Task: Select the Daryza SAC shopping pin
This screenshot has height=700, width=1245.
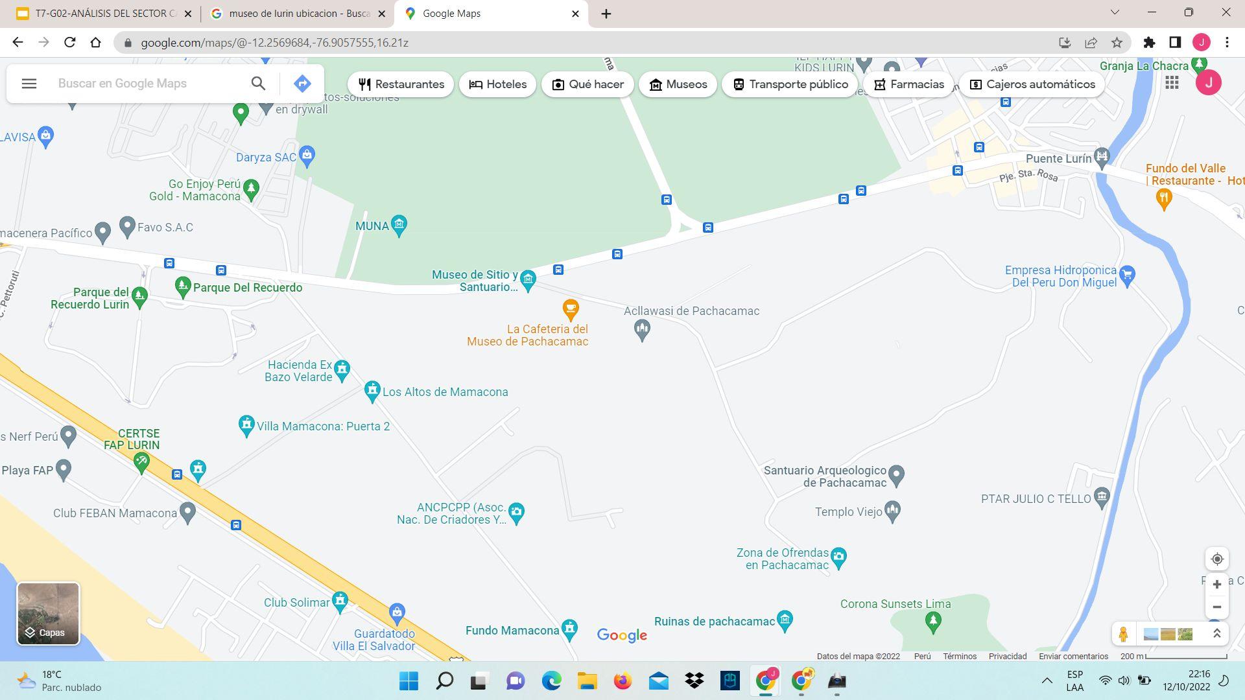Action: click(307, 156)
